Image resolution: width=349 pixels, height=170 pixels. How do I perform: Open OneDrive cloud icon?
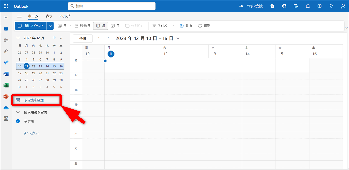click(x=6, y=108)
